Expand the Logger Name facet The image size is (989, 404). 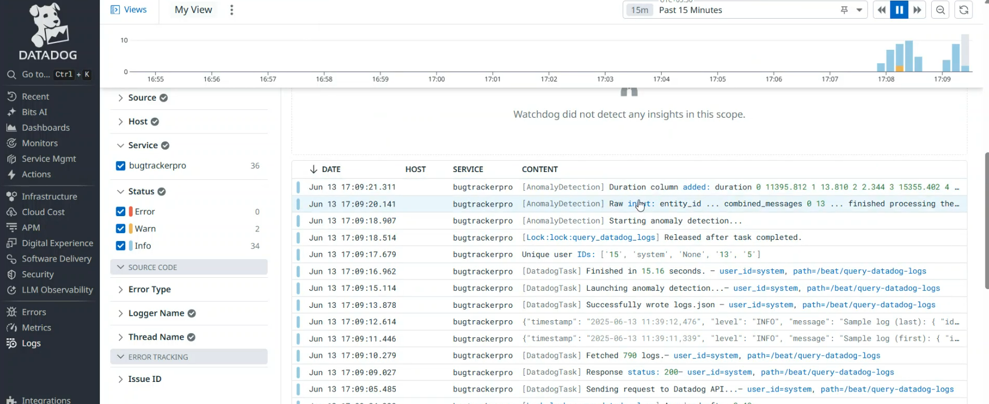pos(120,313)
